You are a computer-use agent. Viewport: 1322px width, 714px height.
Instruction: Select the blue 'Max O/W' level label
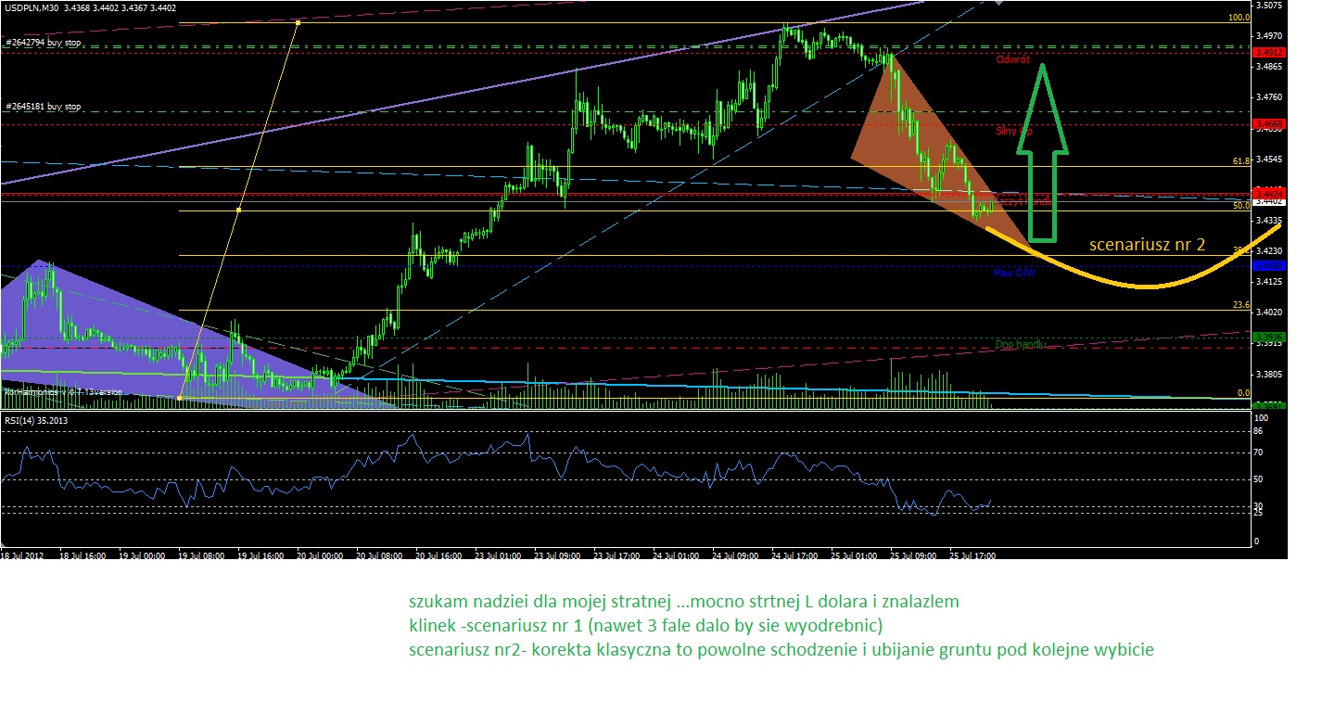point(1013,273)
